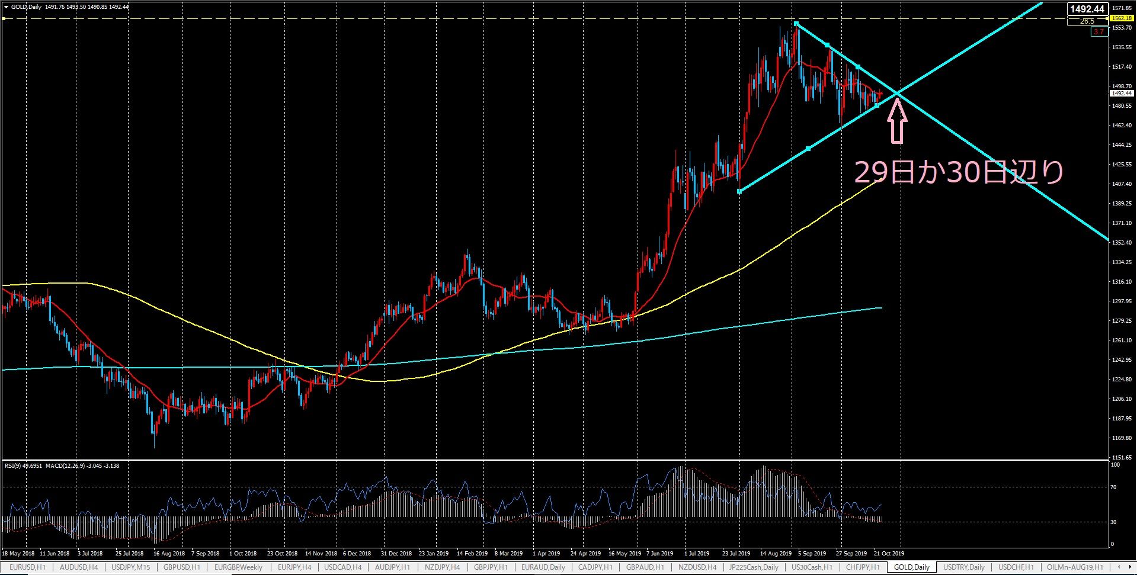
Task: Select the yellow horizontal line handle at chart's left edge
Action: point(4,19)
